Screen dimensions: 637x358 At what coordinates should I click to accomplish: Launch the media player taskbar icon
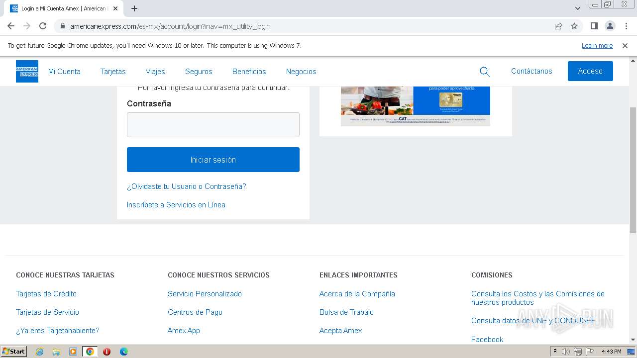pos(73,352)
